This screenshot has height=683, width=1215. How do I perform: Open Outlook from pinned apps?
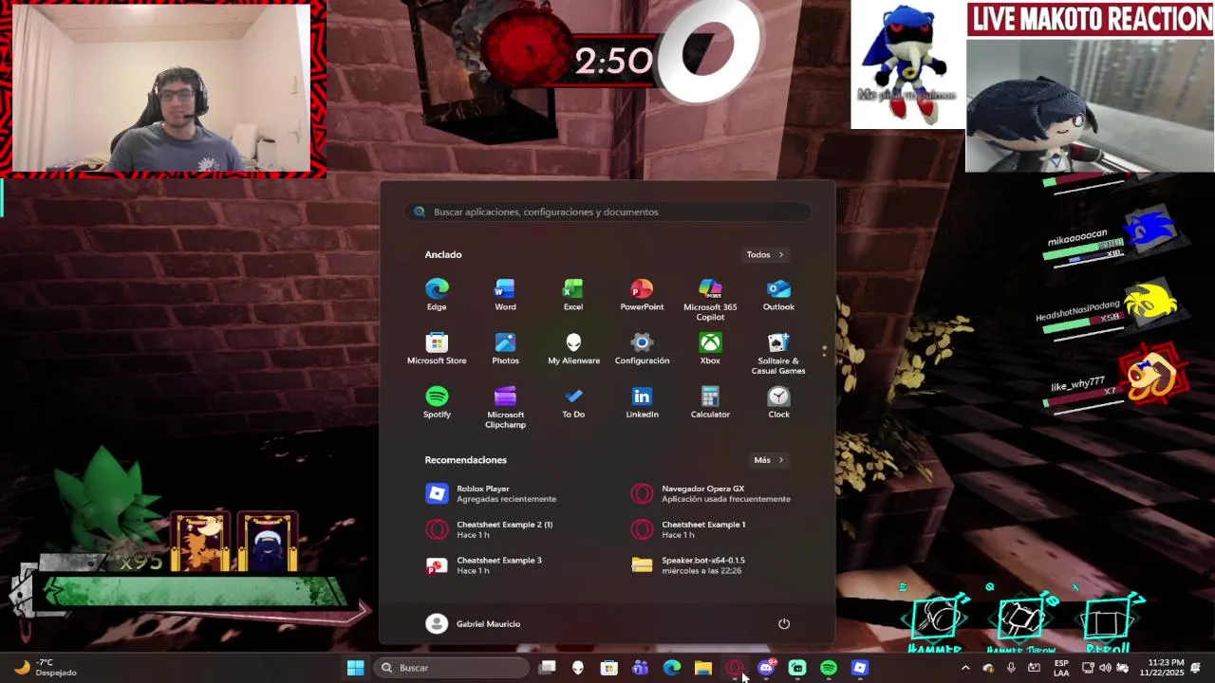pos(778,294)
